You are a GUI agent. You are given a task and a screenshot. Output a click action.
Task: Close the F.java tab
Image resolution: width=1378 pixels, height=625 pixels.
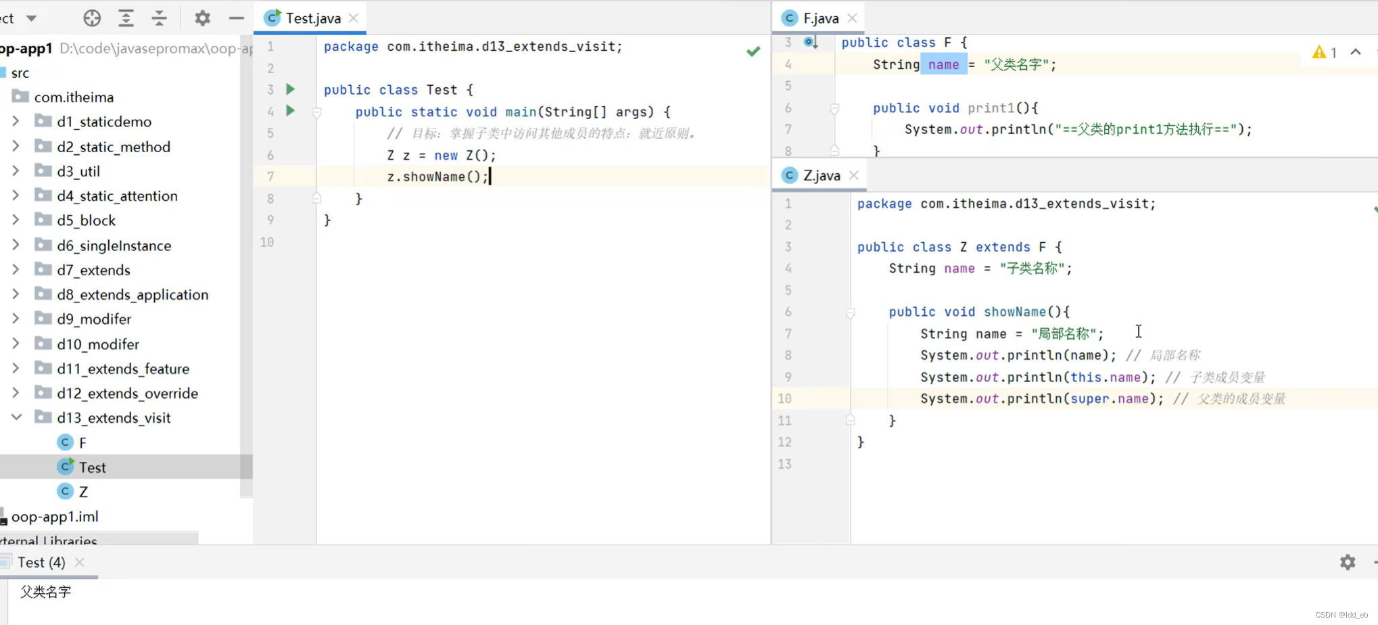click(853, 18)
